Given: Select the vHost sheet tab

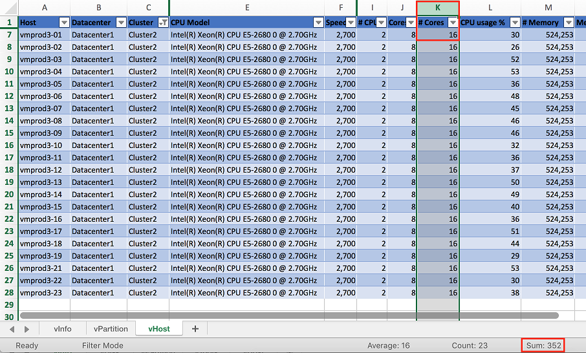Looking at the screenshot, I should click(x=159, y=328).
